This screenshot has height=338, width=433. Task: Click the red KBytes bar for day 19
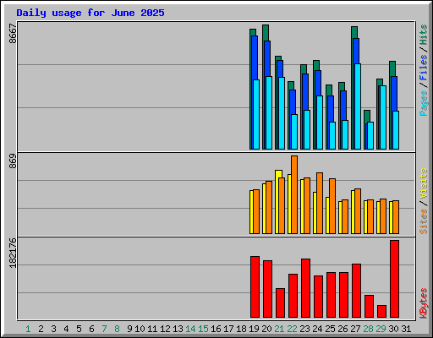click(255, 286)
